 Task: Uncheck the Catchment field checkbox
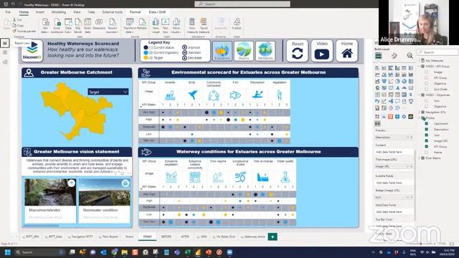pos(426,123)
